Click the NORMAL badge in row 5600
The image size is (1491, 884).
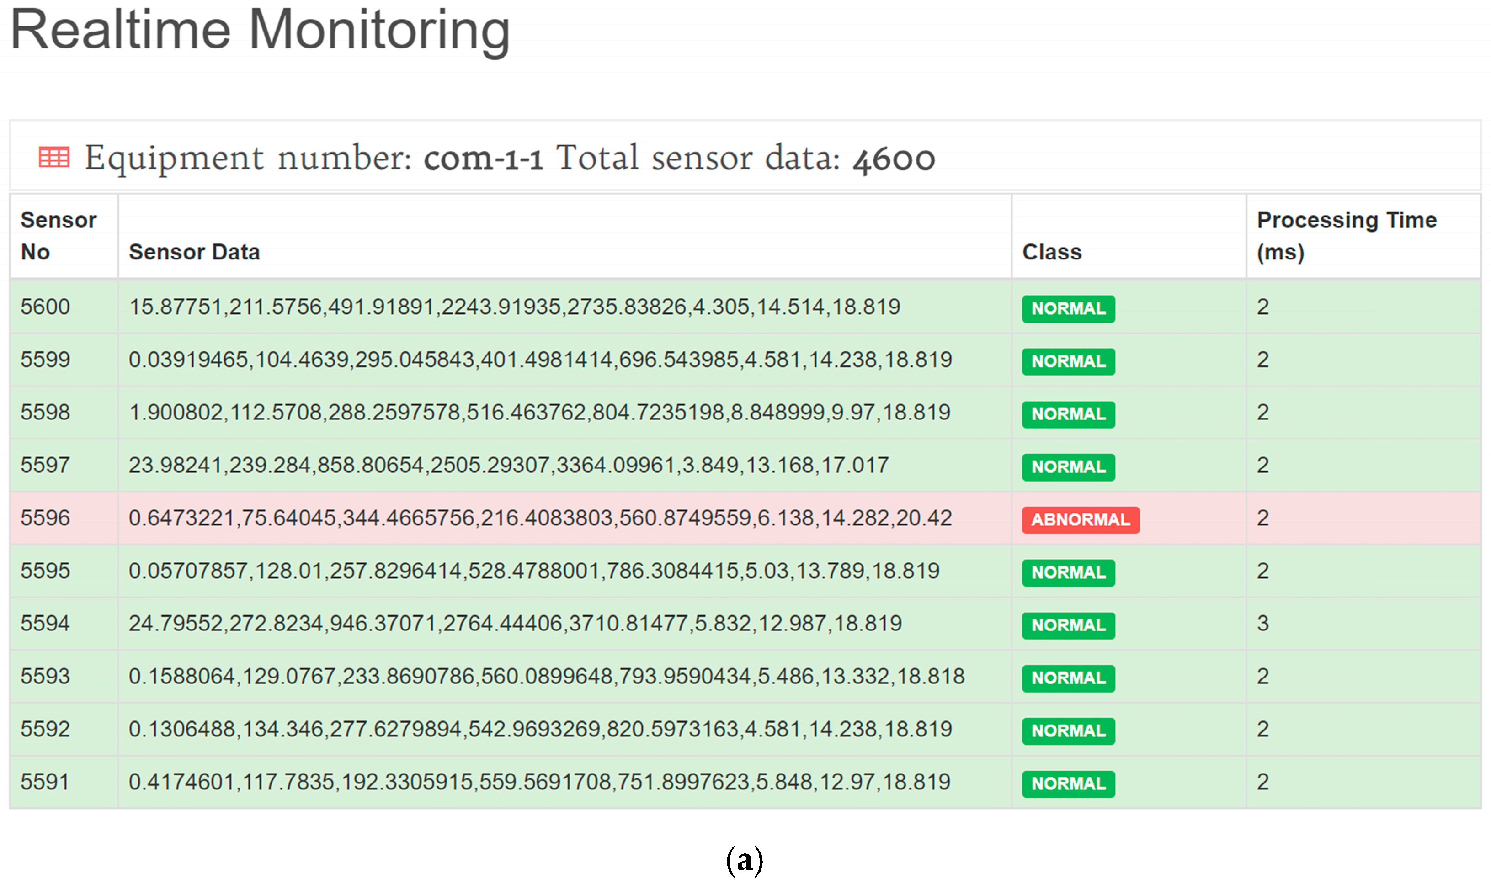tap(1068, 308)
